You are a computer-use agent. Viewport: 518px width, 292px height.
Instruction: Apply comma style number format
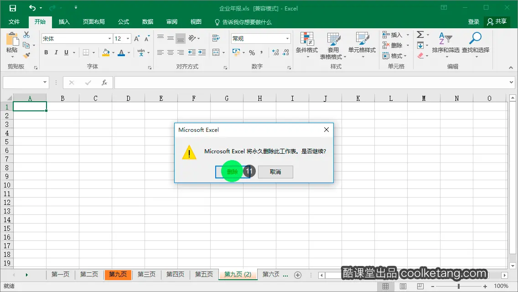tap(262, 52)
